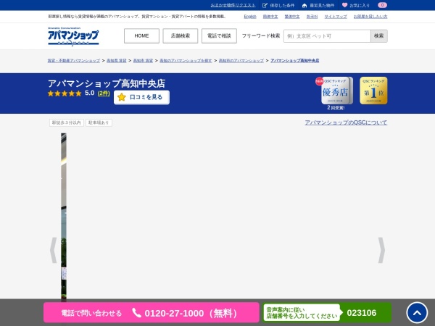Show next photo with right arrow

click(381, 250)
